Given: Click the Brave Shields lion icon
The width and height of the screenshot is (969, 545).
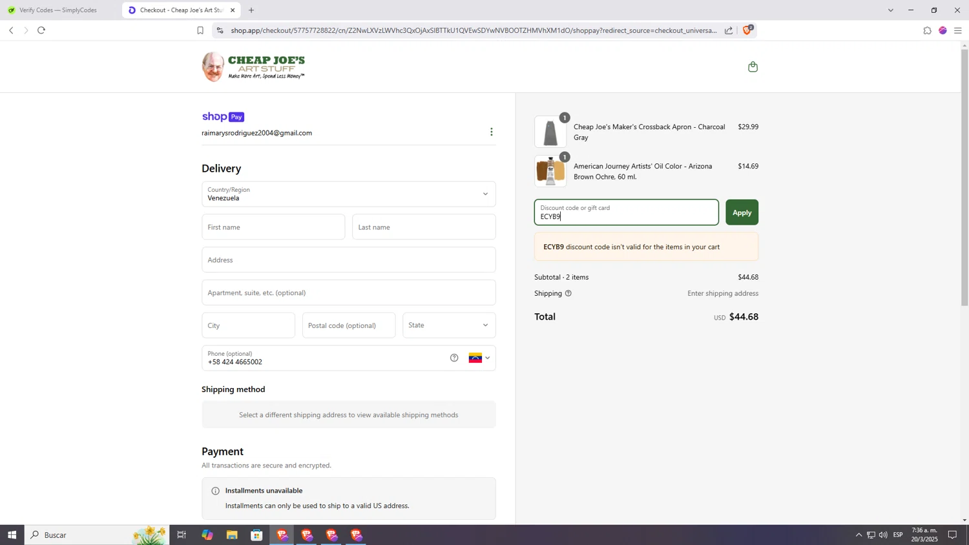Looking at the screenshot, I should coord(747,30).
